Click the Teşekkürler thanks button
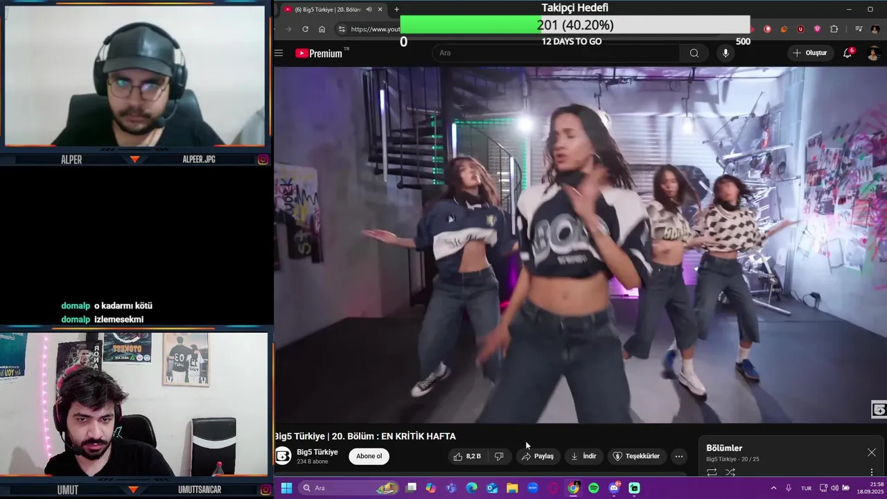The width and height of the screenshot is (887, 499). point(637,456)
